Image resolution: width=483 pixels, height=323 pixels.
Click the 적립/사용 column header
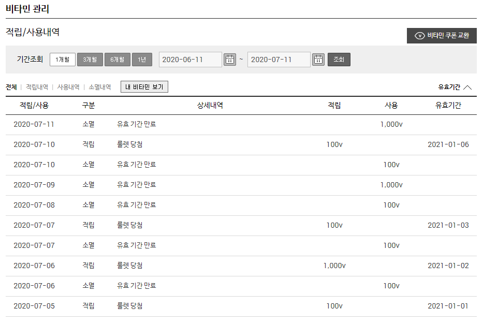point(34,105)
